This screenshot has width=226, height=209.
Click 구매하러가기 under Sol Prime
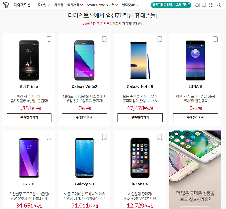(x=29, y=118)
